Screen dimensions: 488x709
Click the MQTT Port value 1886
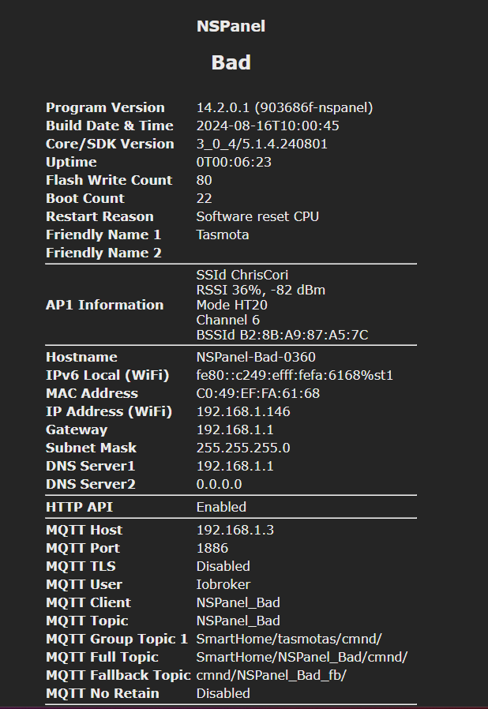tap(212, 548)
